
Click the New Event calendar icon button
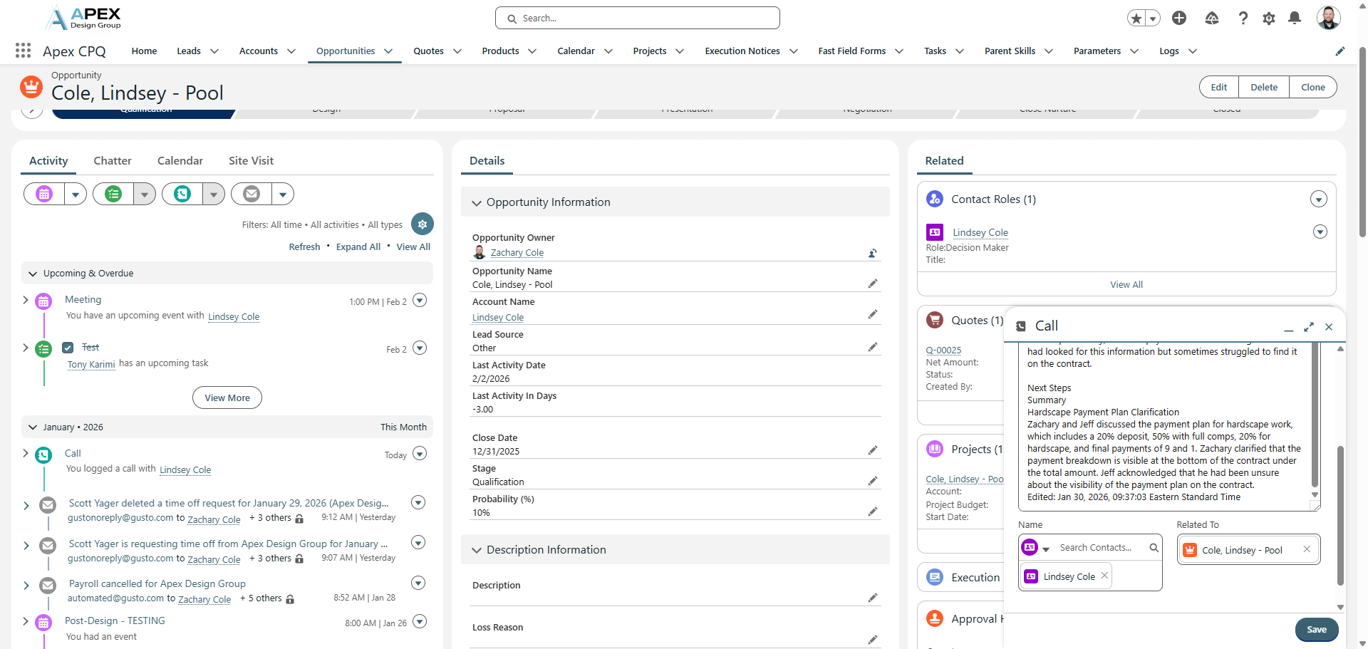44,194
